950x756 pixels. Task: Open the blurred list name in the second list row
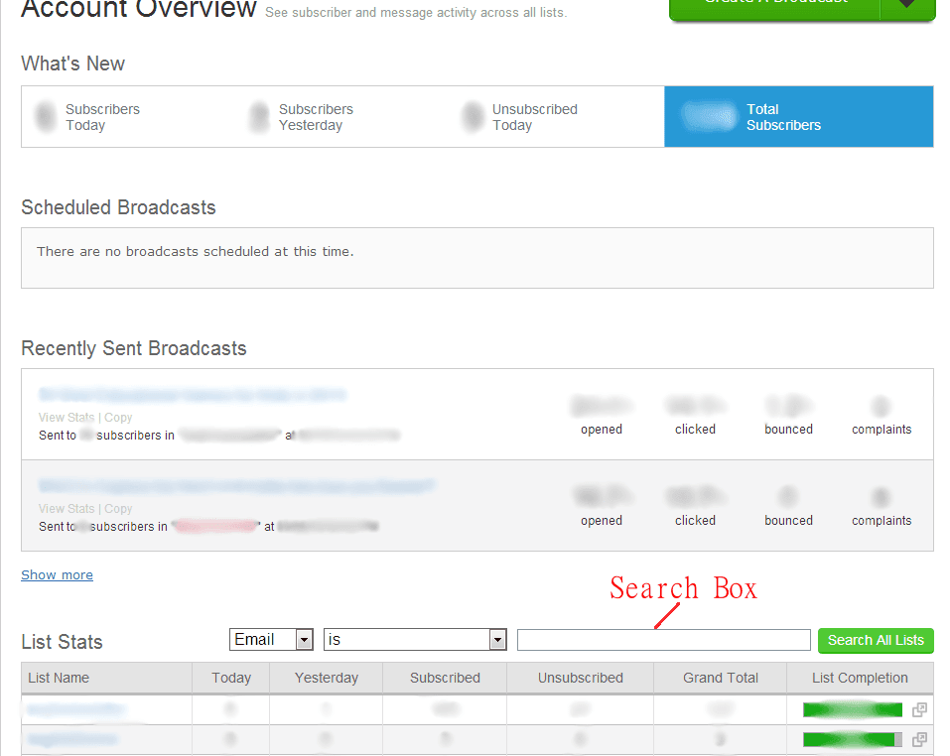coord(72,739)
